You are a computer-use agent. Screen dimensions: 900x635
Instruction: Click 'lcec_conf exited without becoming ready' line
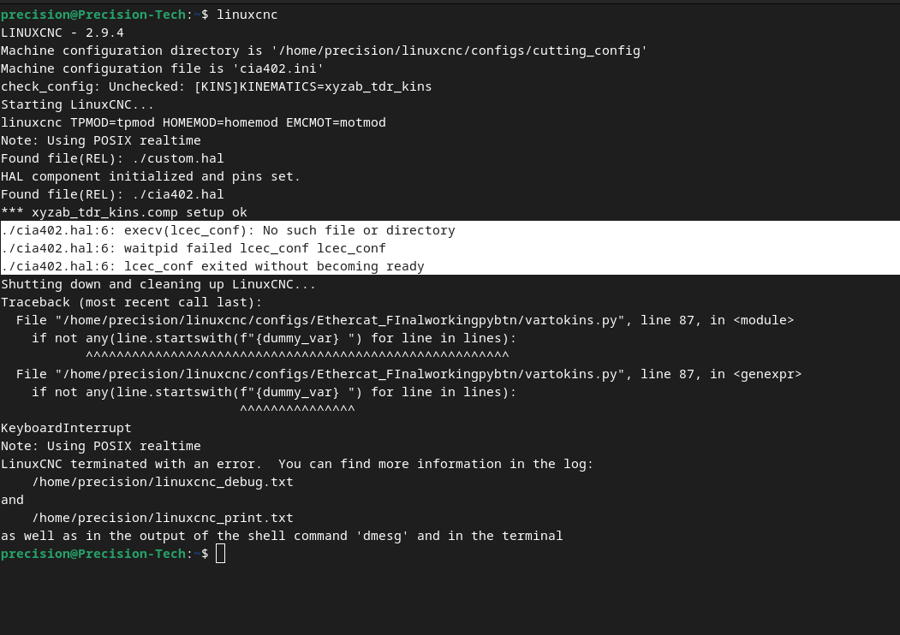212,266
